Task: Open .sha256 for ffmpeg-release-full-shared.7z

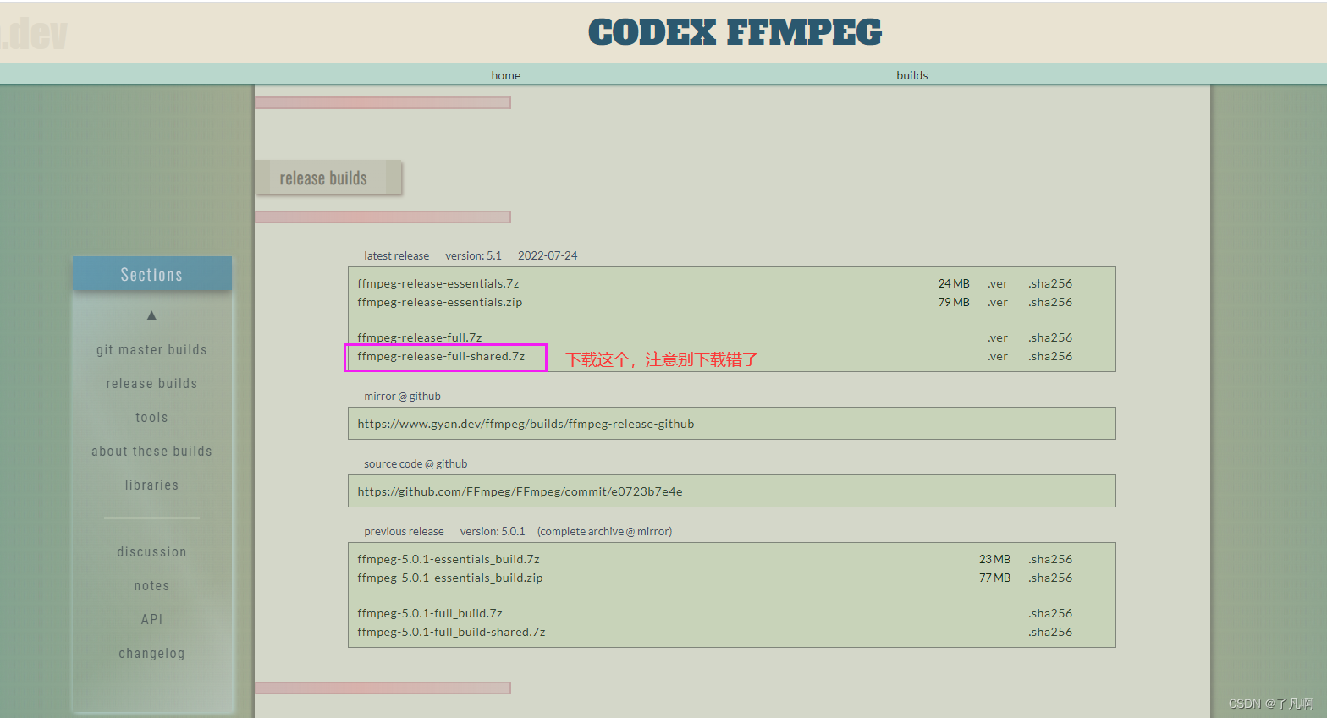Action: [x=1050, y=356]
